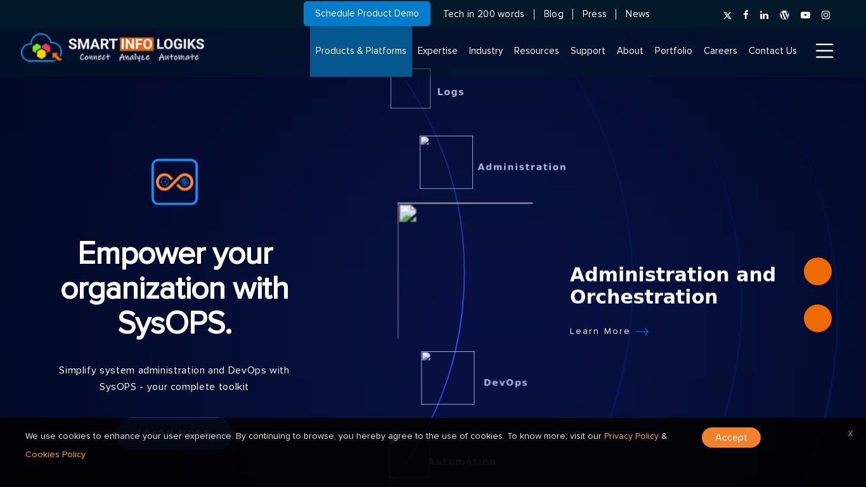Click Schedule Product Demo button

tap(367, 13)
